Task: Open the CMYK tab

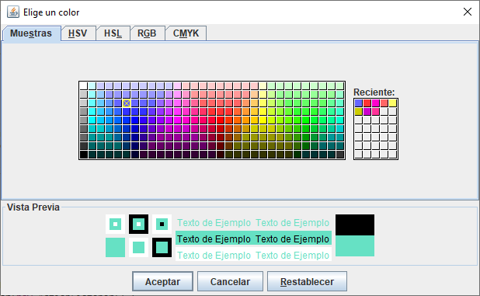Action: pos(186,33)
